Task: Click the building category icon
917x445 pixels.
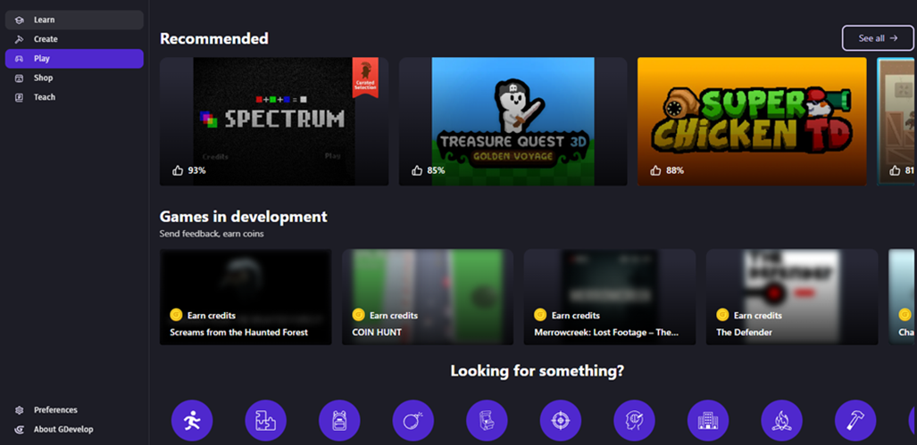Action: pos(708,420)
